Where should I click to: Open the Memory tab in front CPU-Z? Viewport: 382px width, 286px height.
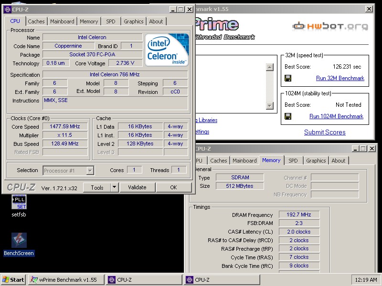(x=89, y=21)
